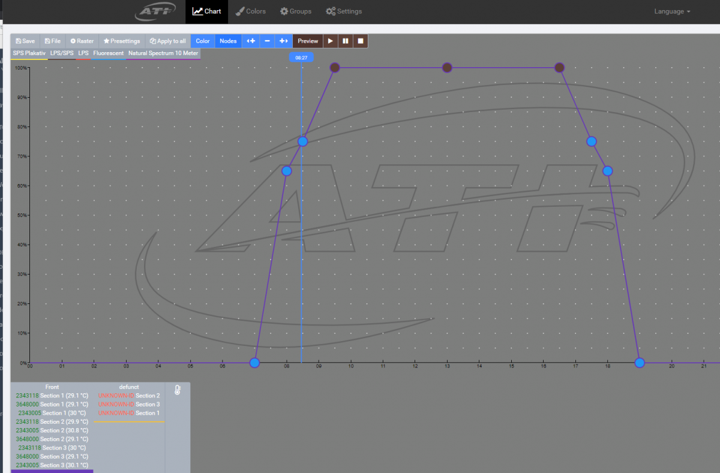The height and width of the screenshot is (473, 720).
Task: Select the Natural Spectrum 10 Meter tab
Action: point(163,53)
